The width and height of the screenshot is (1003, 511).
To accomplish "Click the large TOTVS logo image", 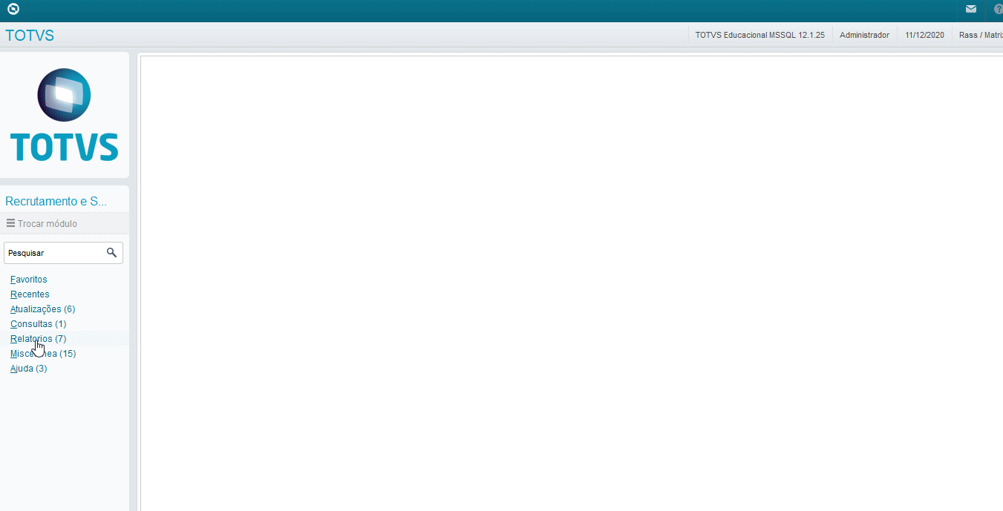I will pyautogui.click(x=64, y=115).
